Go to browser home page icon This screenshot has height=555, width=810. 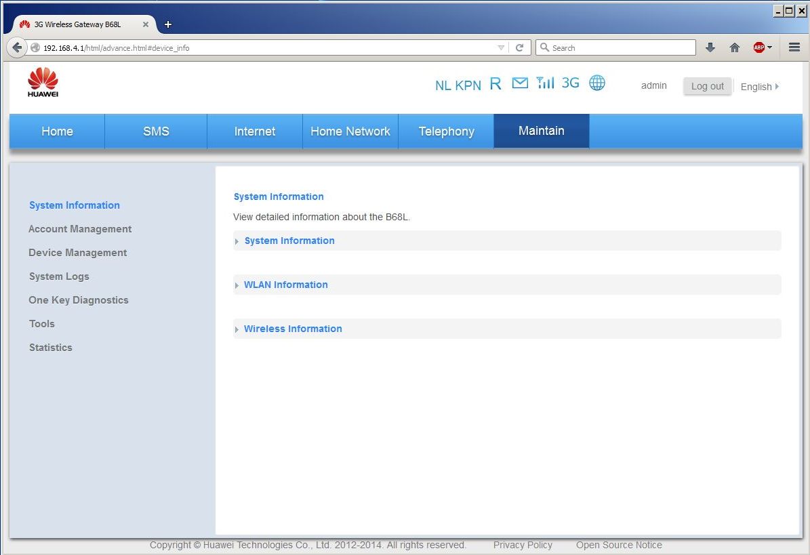(x=734, y=47)
